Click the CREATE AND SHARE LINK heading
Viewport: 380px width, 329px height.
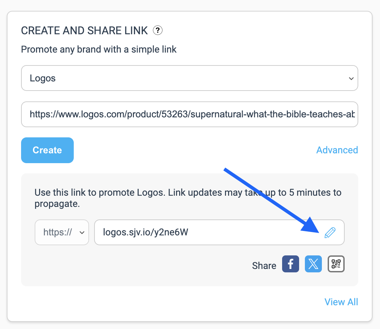click(x=84, y=31)
